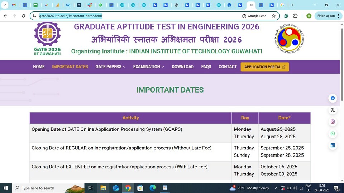Screen dimensions: 344x193
Task: Open the tab search dropdown arrow
Action: click(5, 5)
